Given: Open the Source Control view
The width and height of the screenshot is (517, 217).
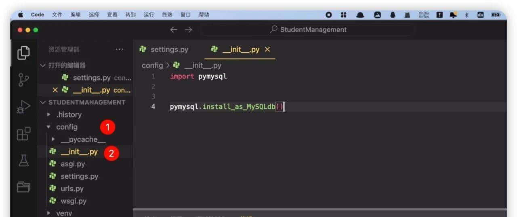Looking at the screenshot, I should pos(23,80).
